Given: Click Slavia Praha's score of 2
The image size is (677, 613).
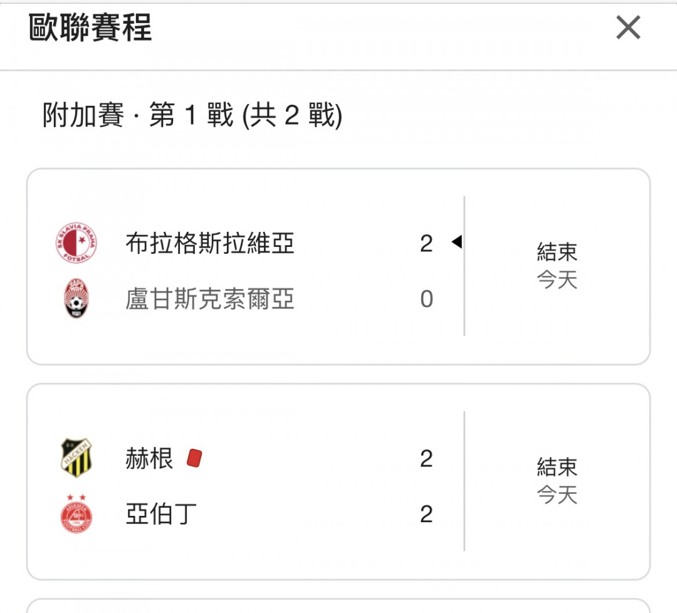Looking at the screenshot, I should point(426,243).
